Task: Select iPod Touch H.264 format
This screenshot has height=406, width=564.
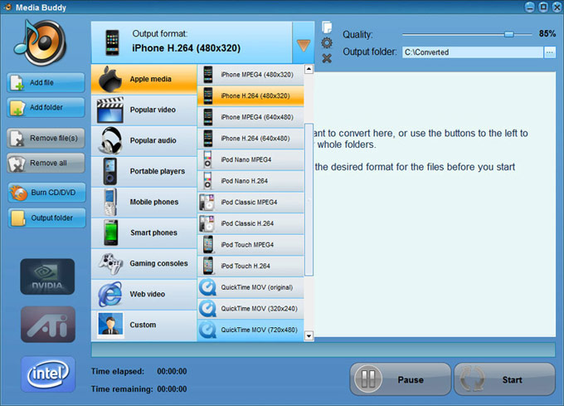Action: [x=250, y=266]
